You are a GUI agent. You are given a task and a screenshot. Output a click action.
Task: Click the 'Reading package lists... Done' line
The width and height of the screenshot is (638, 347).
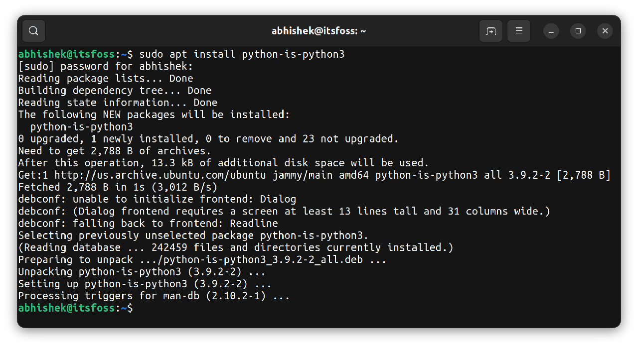[x=105, y=78]
